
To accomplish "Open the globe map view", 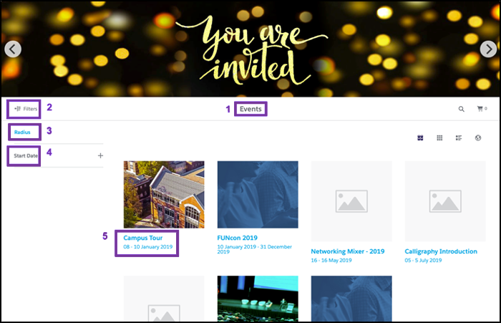I will [477, 138].
